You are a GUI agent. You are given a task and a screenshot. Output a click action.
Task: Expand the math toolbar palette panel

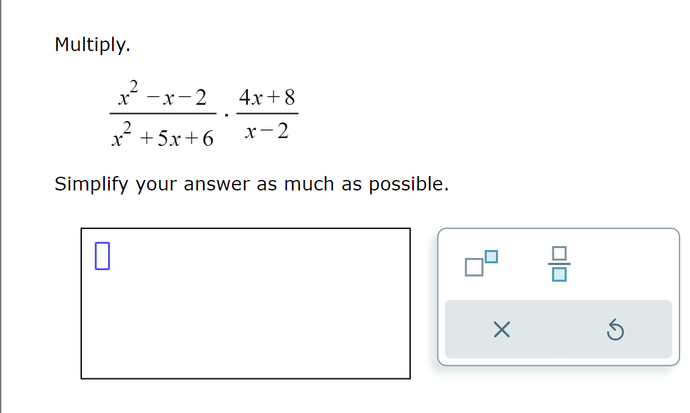click(558, 295)
